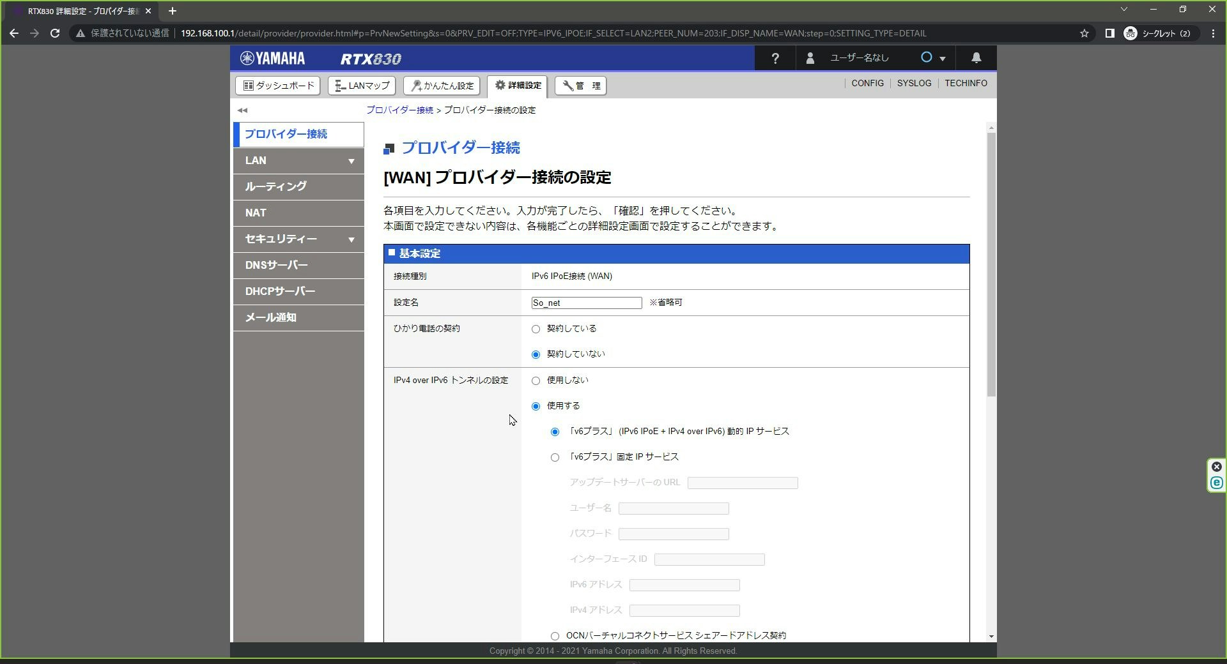Choose v6プラス 動的 IP サービス radio

click(555, 432)
